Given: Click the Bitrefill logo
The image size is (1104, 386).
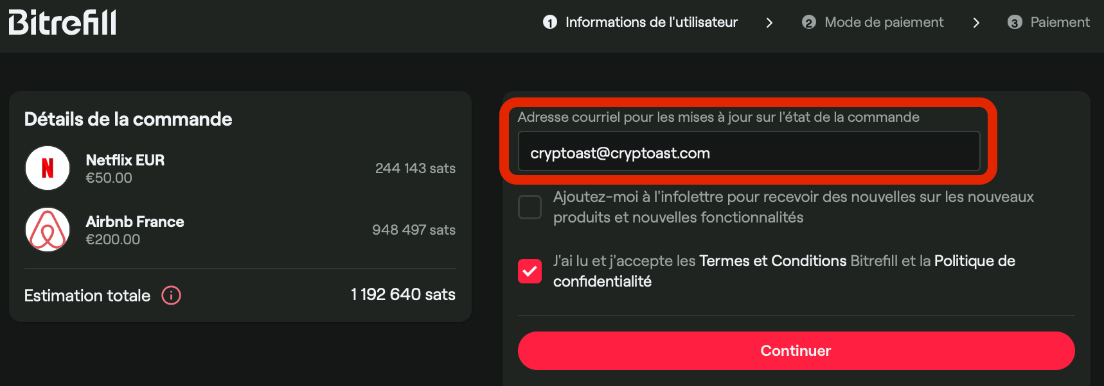Looking at the screenshot, I should click(x=62, y=21).
